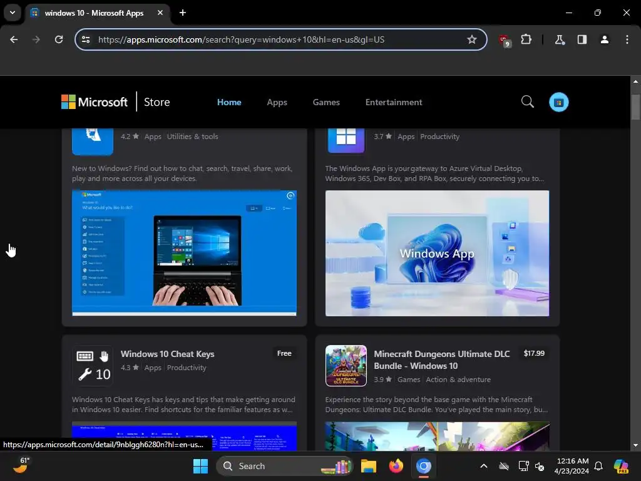
Task: Open the Store account avatar
Action: pos(559,102)
